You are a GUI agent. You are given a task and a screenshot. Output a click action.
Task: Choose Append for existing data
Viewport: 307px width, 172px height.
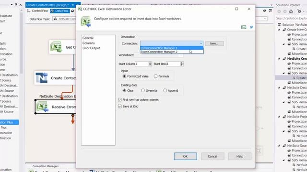tap(165, 90)
